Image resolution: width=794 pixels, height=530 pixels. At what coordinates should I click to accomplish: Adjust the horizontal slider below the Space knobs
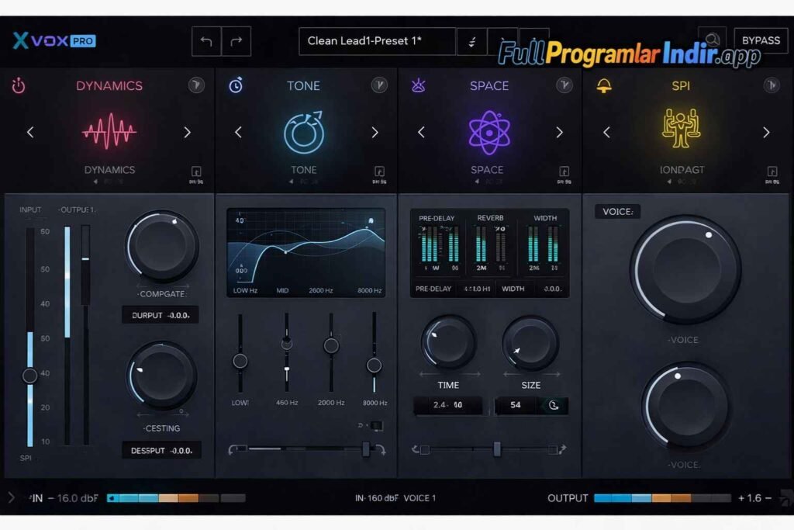[x=497, y=449]
